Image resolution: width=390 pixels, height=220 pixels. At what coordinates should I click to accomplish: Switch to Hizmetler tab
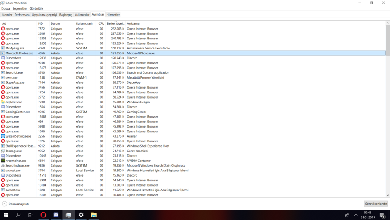(113, 15)
